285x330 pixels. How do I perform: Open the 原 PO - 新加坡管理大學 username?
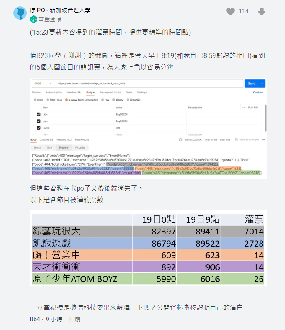tap(60, 10)
